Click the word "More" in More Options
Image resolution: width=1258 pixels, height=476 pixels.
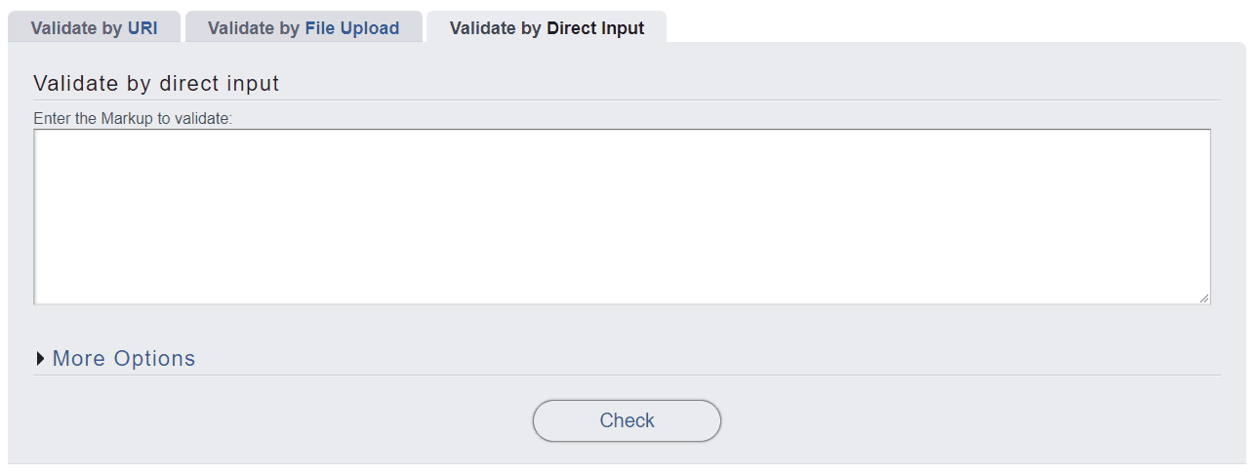pyautogui.click(x=79, y=359)
